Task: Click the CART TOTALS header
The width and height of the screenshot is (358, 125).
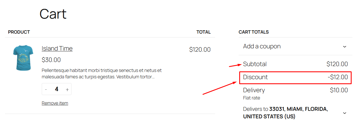Action: coord(254,32)
